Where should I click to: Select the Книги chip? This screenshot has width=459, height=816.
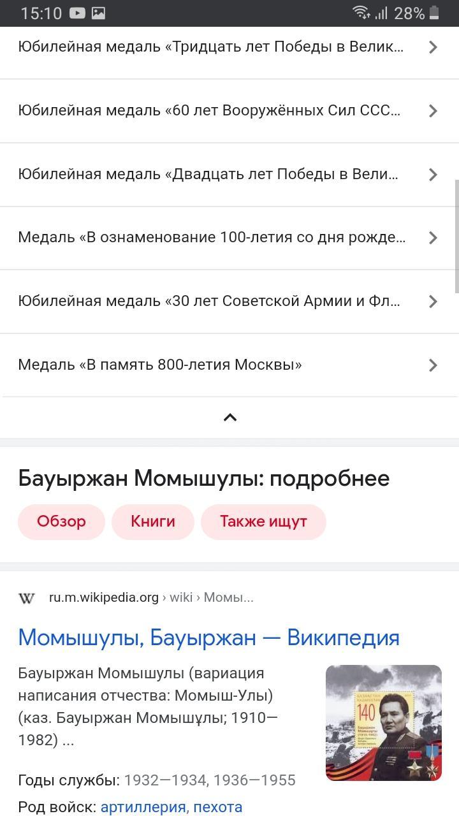point(153,521)
